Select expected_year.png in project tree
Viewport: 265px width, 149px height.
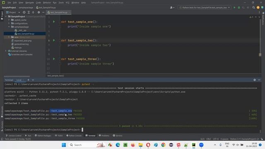(22, 41)
